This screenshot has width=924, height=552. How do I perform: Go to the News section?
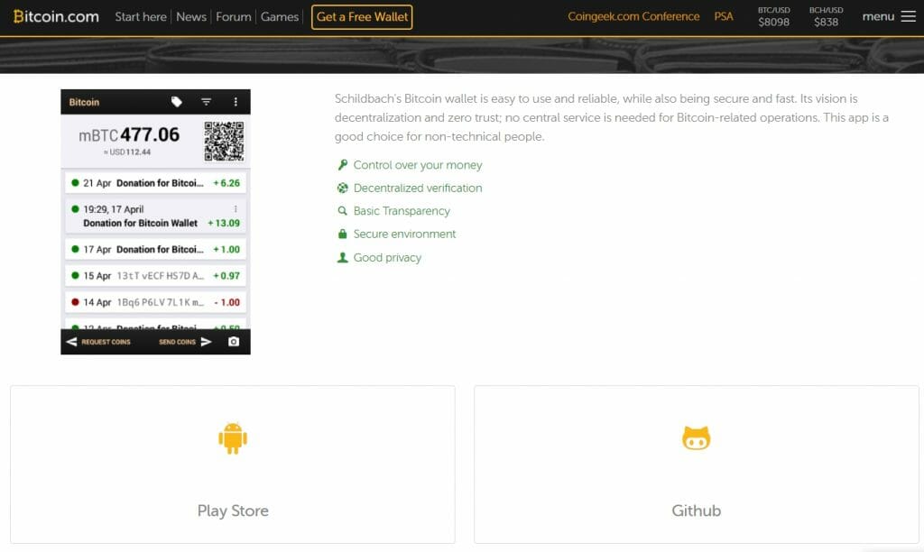(191, 17)
